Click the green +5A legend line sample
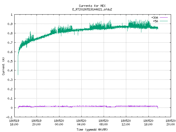The width and height of the screenshot is (176, 132). [164, 21]
